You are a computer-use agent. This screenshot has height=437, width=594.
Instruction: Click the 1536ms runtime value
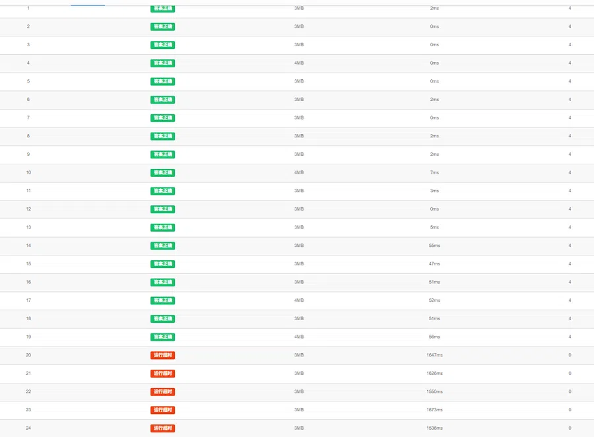(x=434, y=428)
